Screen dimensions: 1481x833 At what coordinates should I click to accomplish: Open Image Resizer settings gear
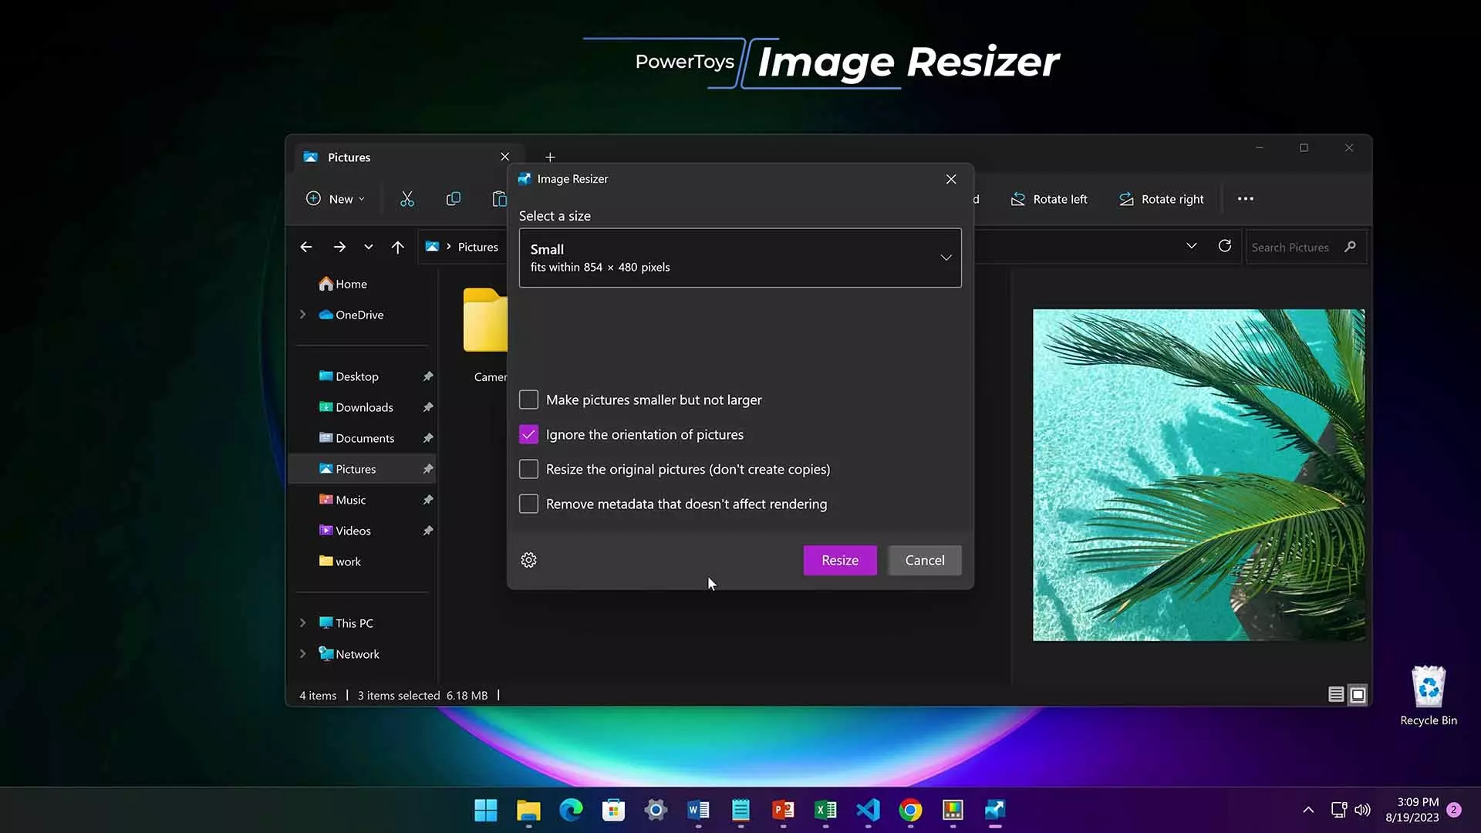coord(528,560)
